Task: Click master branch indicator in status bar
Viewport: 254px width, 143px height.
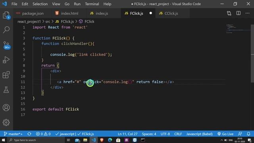Action: click(x=13, y=134)
